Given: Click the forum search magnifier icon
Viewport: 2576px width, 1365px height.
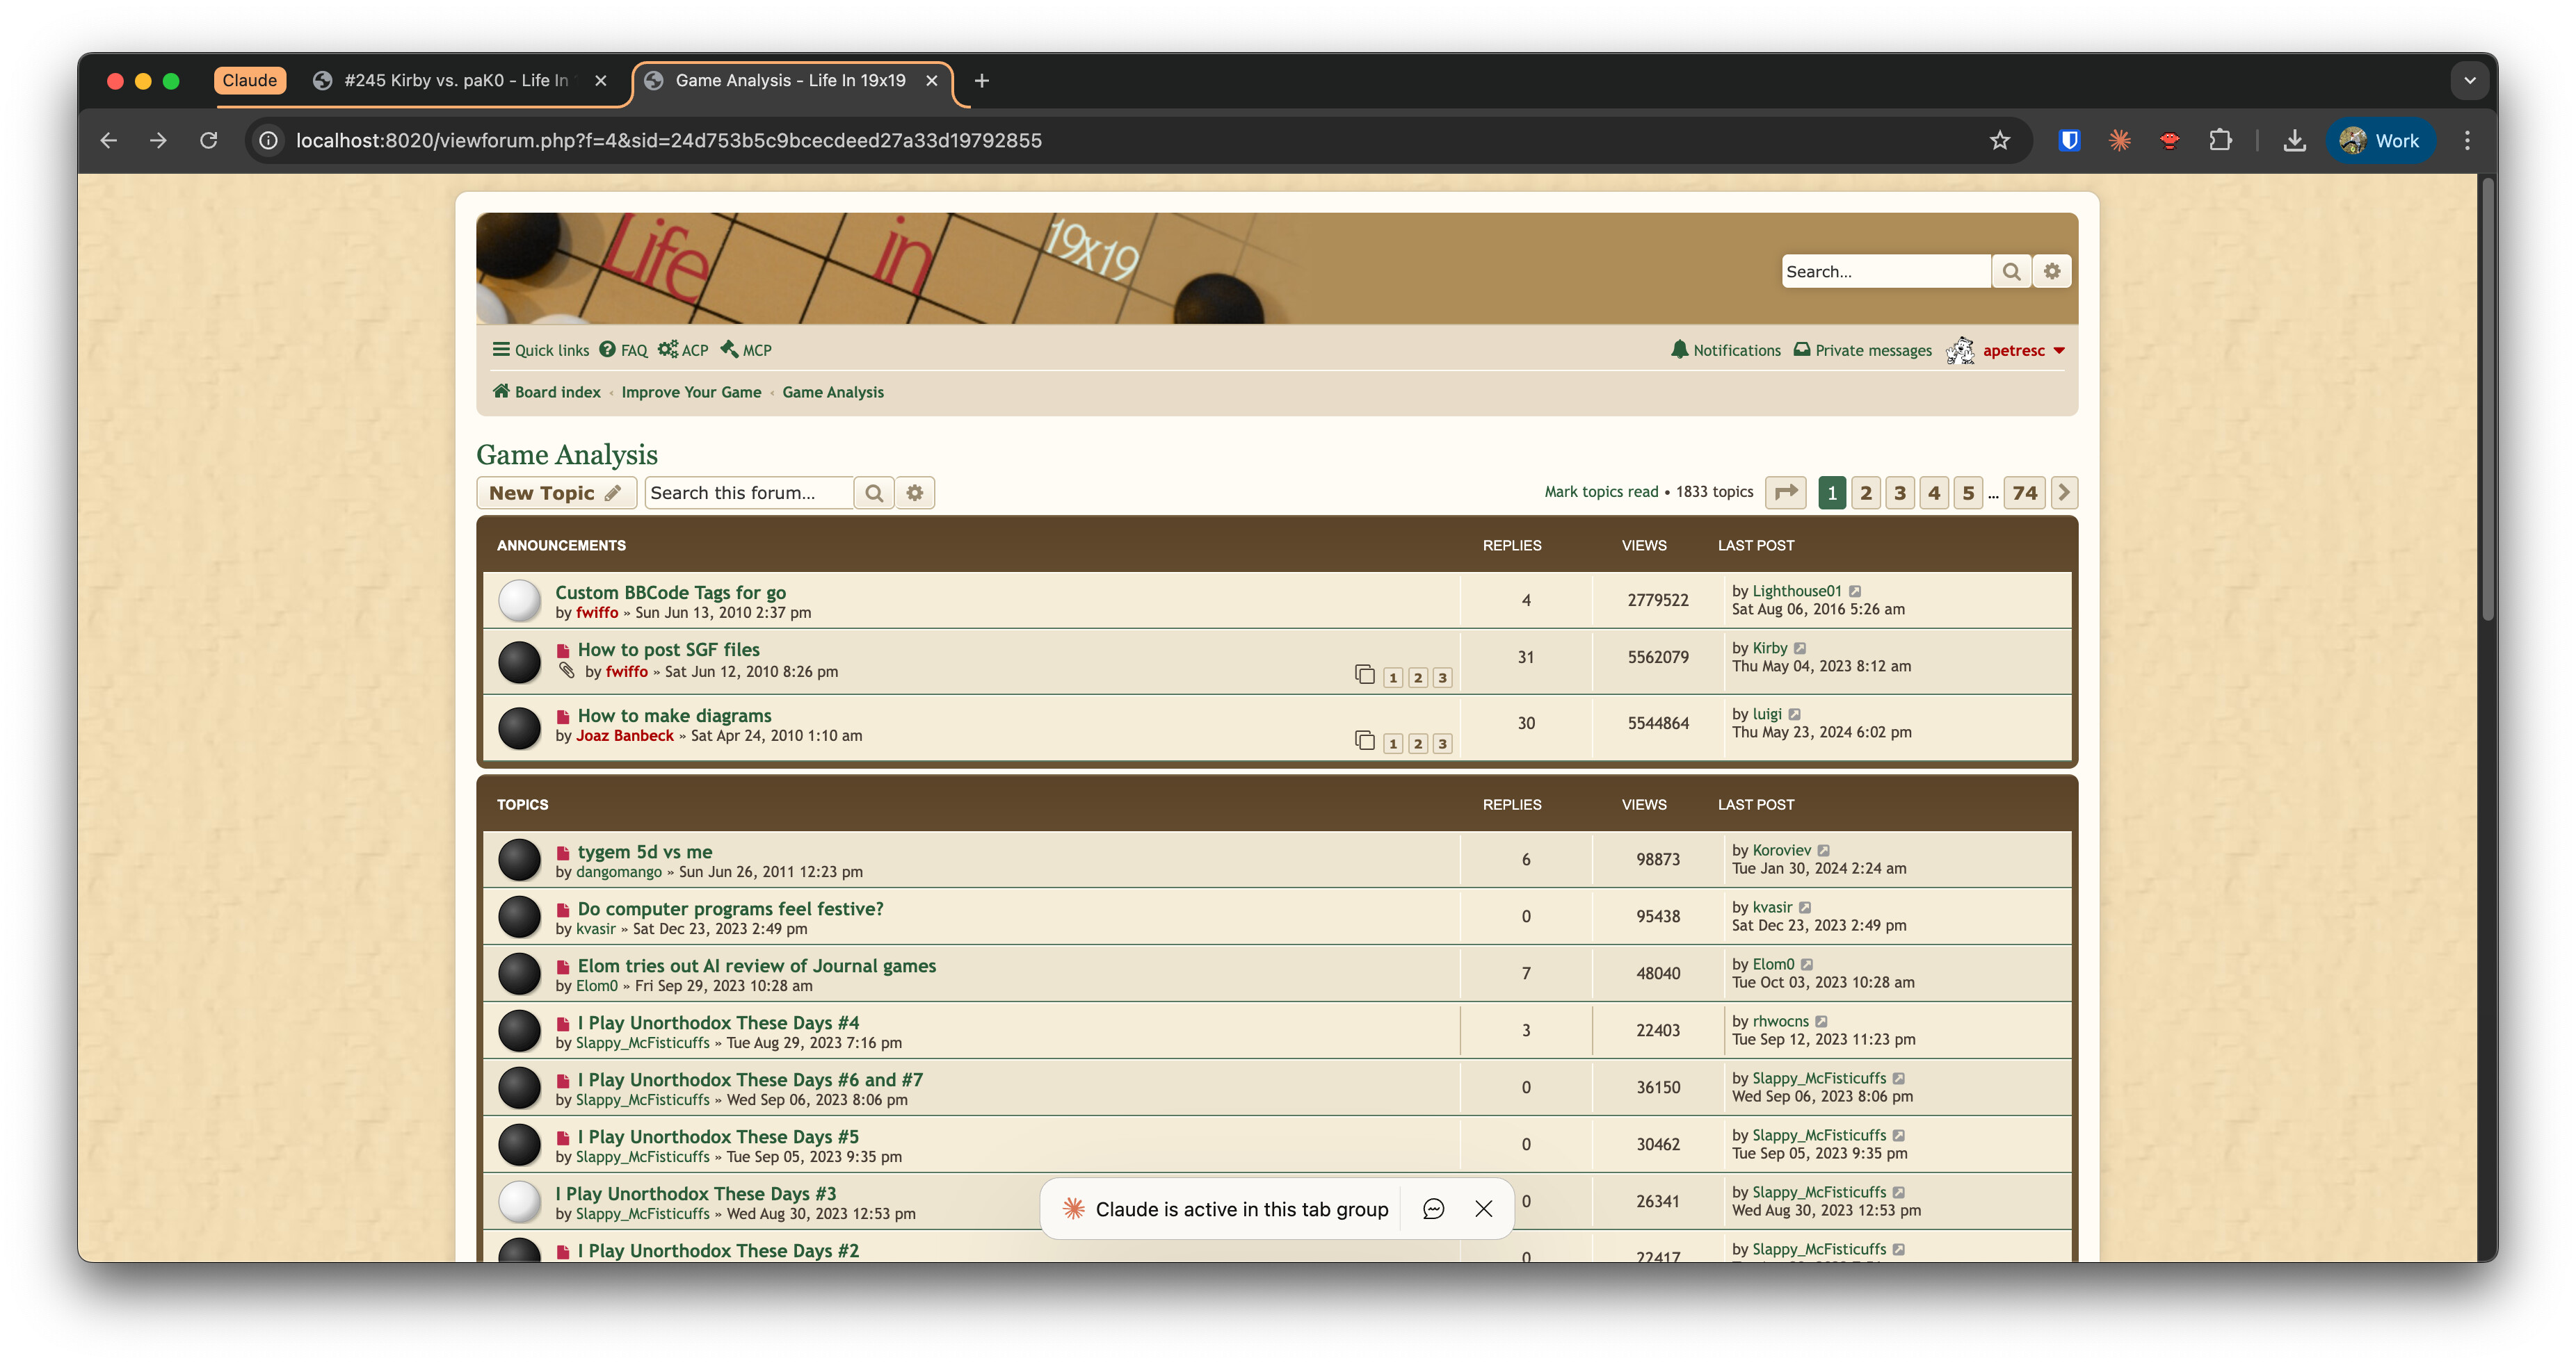Looking at the screenshot, I should [873, 493].
